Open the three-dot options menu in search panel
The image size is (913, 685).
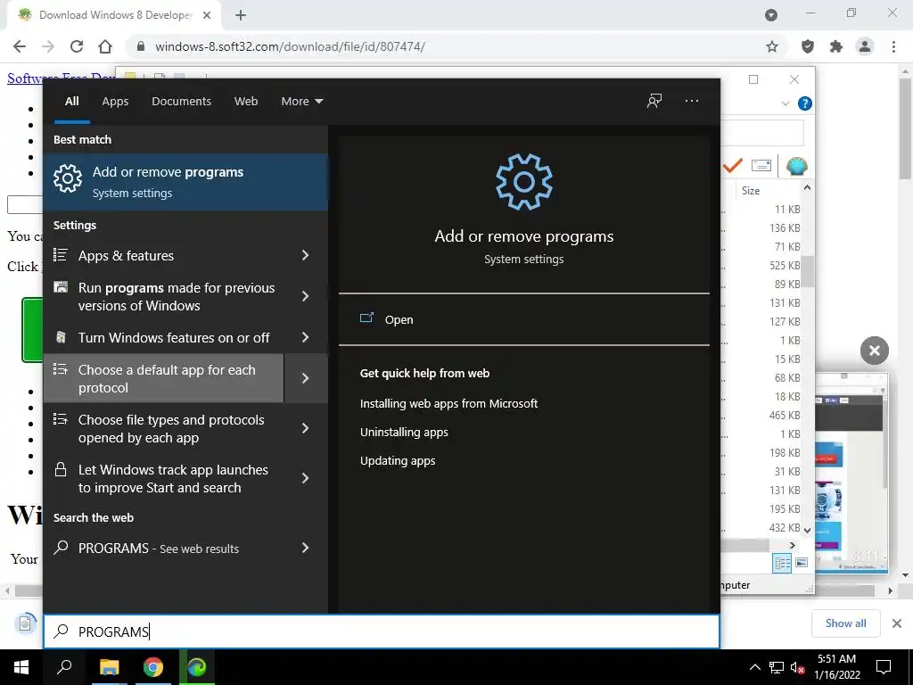(692, 102)
